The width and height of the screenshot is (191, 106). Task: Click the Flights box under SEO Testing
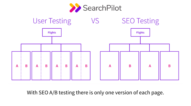point(140,33)
